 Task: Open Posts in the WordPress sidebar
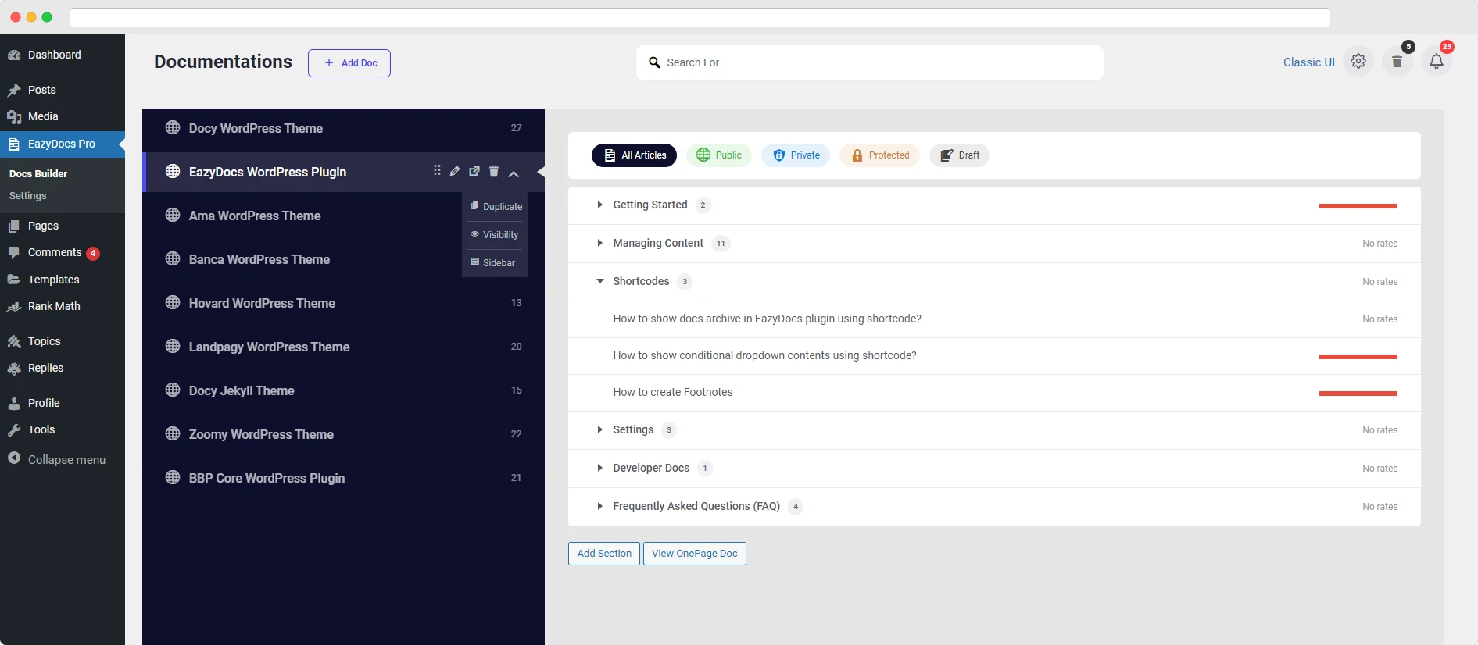[x=63, y=90]
